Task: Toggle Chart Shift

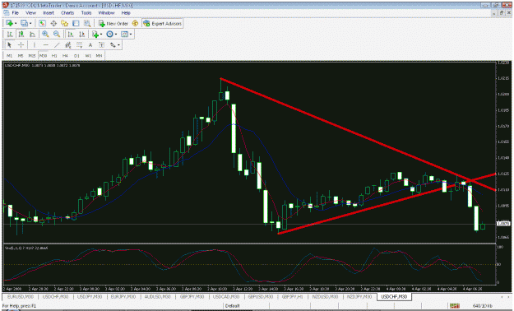Action: click(x=81, y=34)
